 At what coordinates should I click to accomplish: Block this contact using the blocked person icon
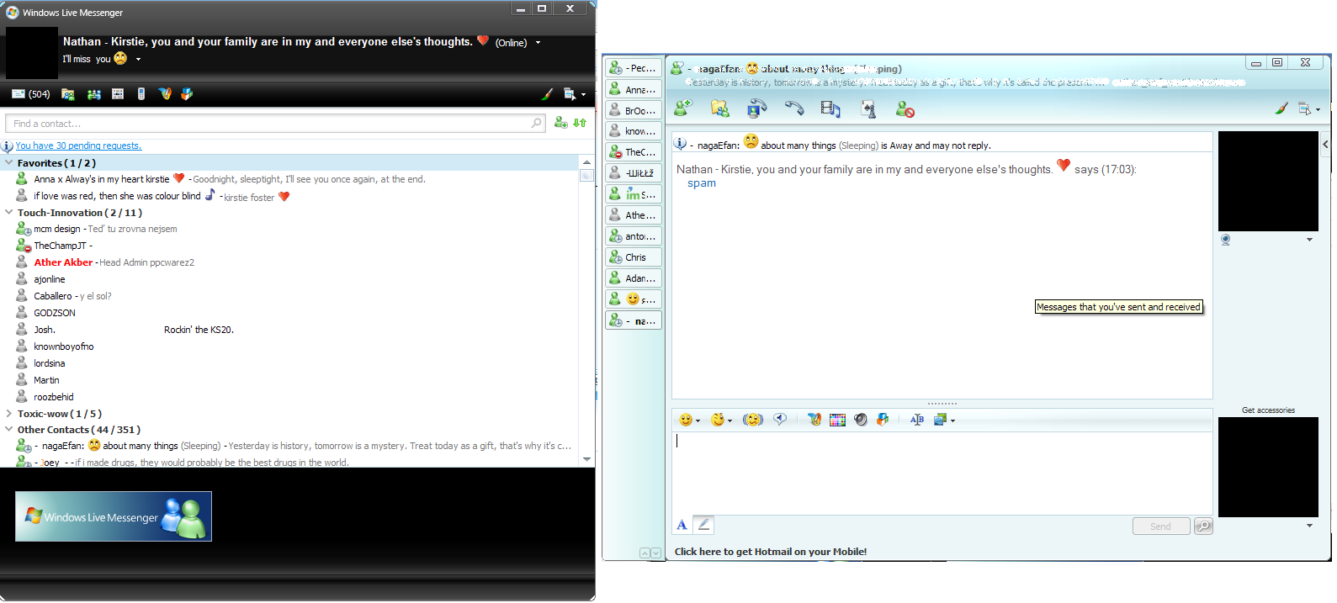point(905,108)
